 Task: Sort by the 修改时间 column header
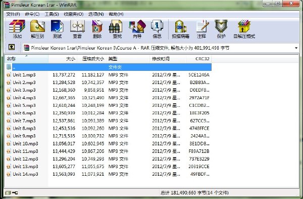pos(168,59)
